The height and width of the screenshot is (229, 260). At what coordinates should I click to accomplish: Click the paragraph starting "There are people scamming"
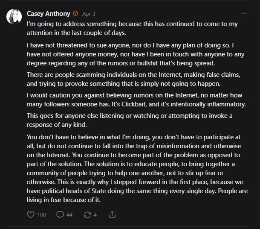[x=132, y=79]
